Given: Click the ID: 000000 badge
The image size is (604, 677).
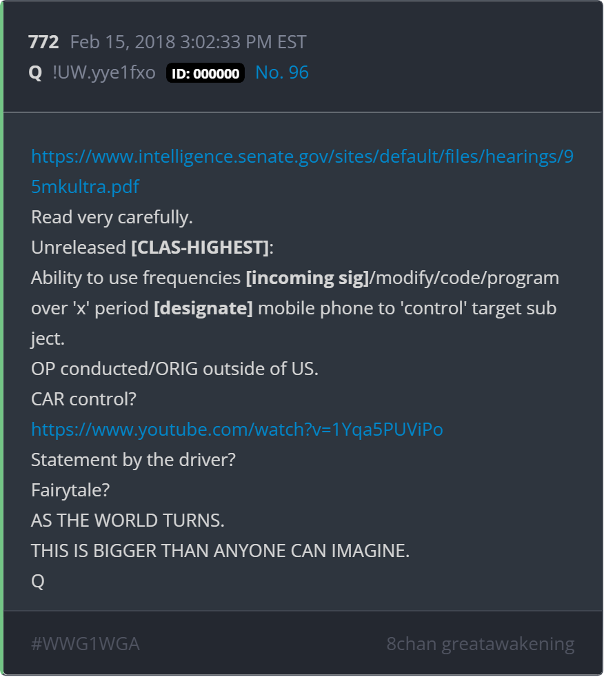Looking at the screenshot, I should click(x=205, y=73).
